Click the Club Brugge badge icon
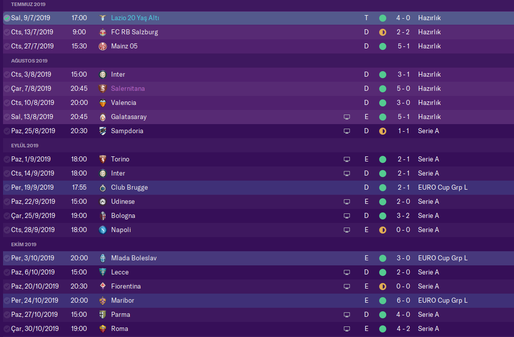 [102, 188]
